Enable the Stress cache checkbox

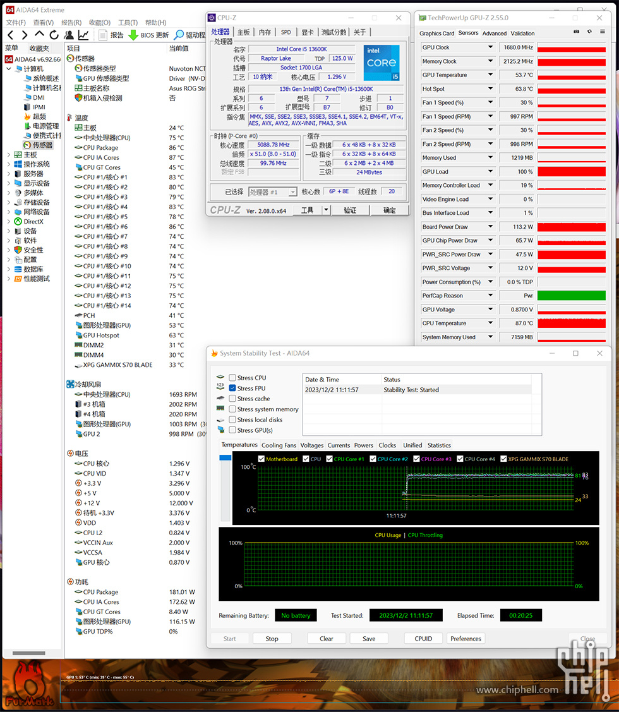pos(232,399)
